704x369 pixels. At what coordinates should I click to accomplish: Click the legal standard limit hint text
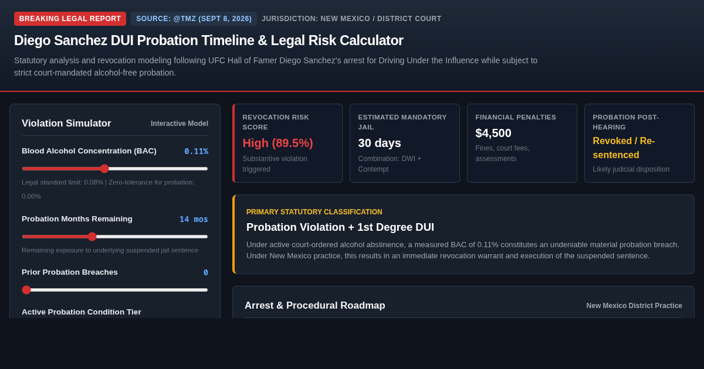pyautogui.click(x=108, y=189)
